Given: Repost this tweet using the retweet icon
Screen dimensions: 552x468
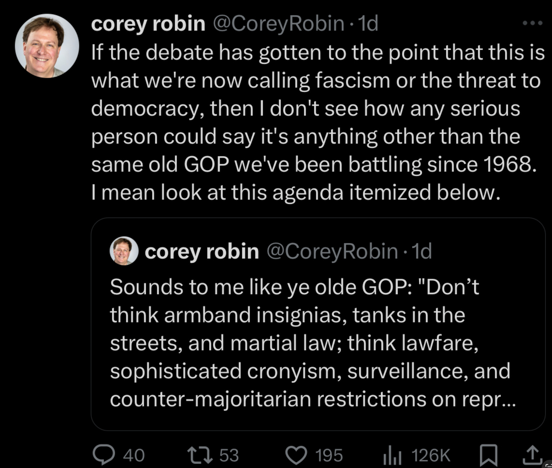Looking at the screenshot, I should pos(200,455).
